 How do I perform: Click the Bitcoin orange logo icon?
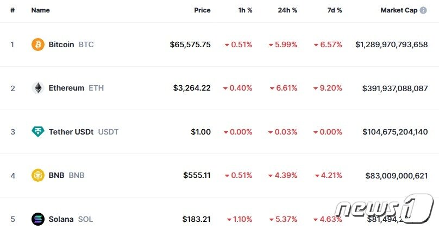(38, 44)
